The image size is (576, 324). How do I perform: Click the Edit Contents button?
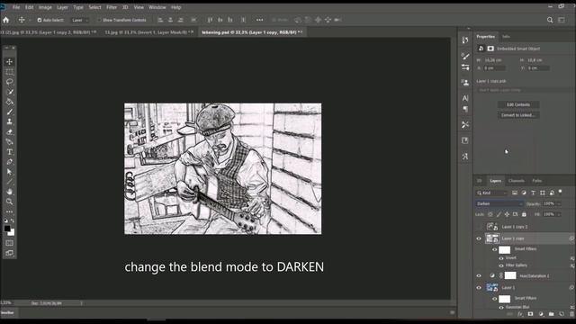tap(518, 104)
